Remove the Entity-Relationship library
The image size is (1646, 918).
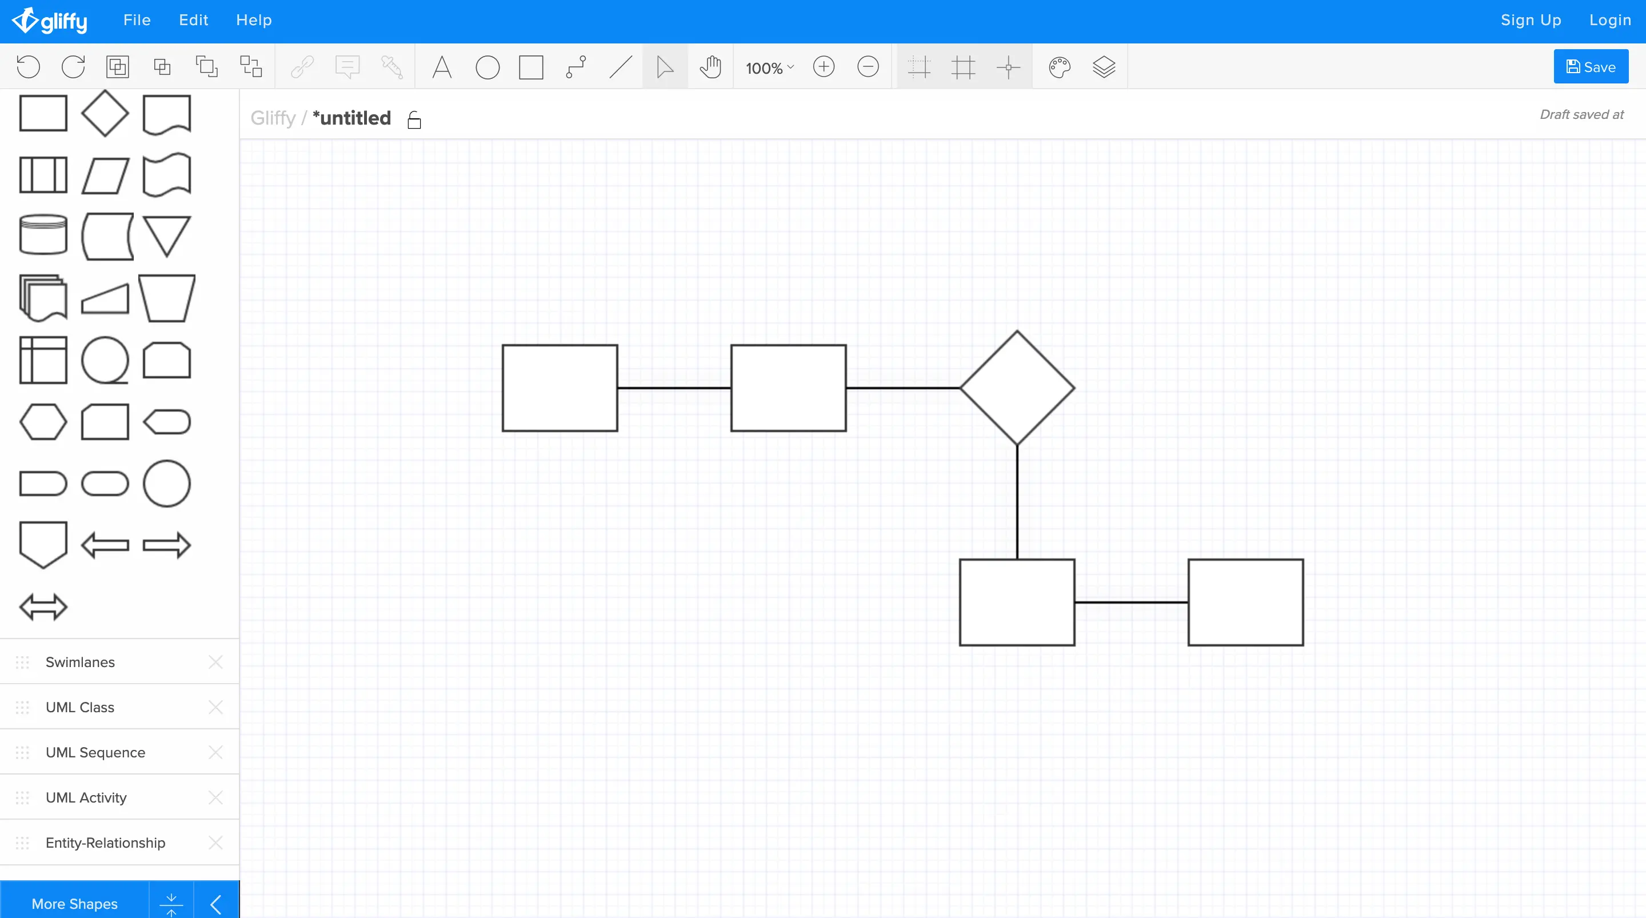(215, 843)
